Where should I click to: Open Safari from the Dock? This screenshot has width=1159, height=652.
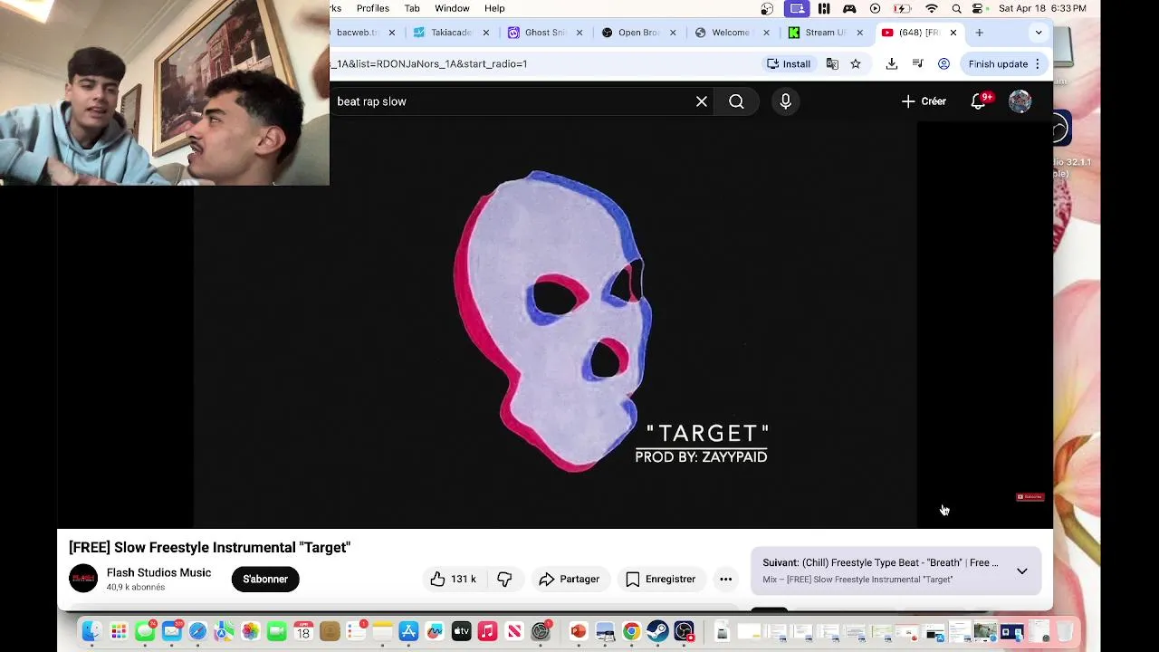(197, 631)
